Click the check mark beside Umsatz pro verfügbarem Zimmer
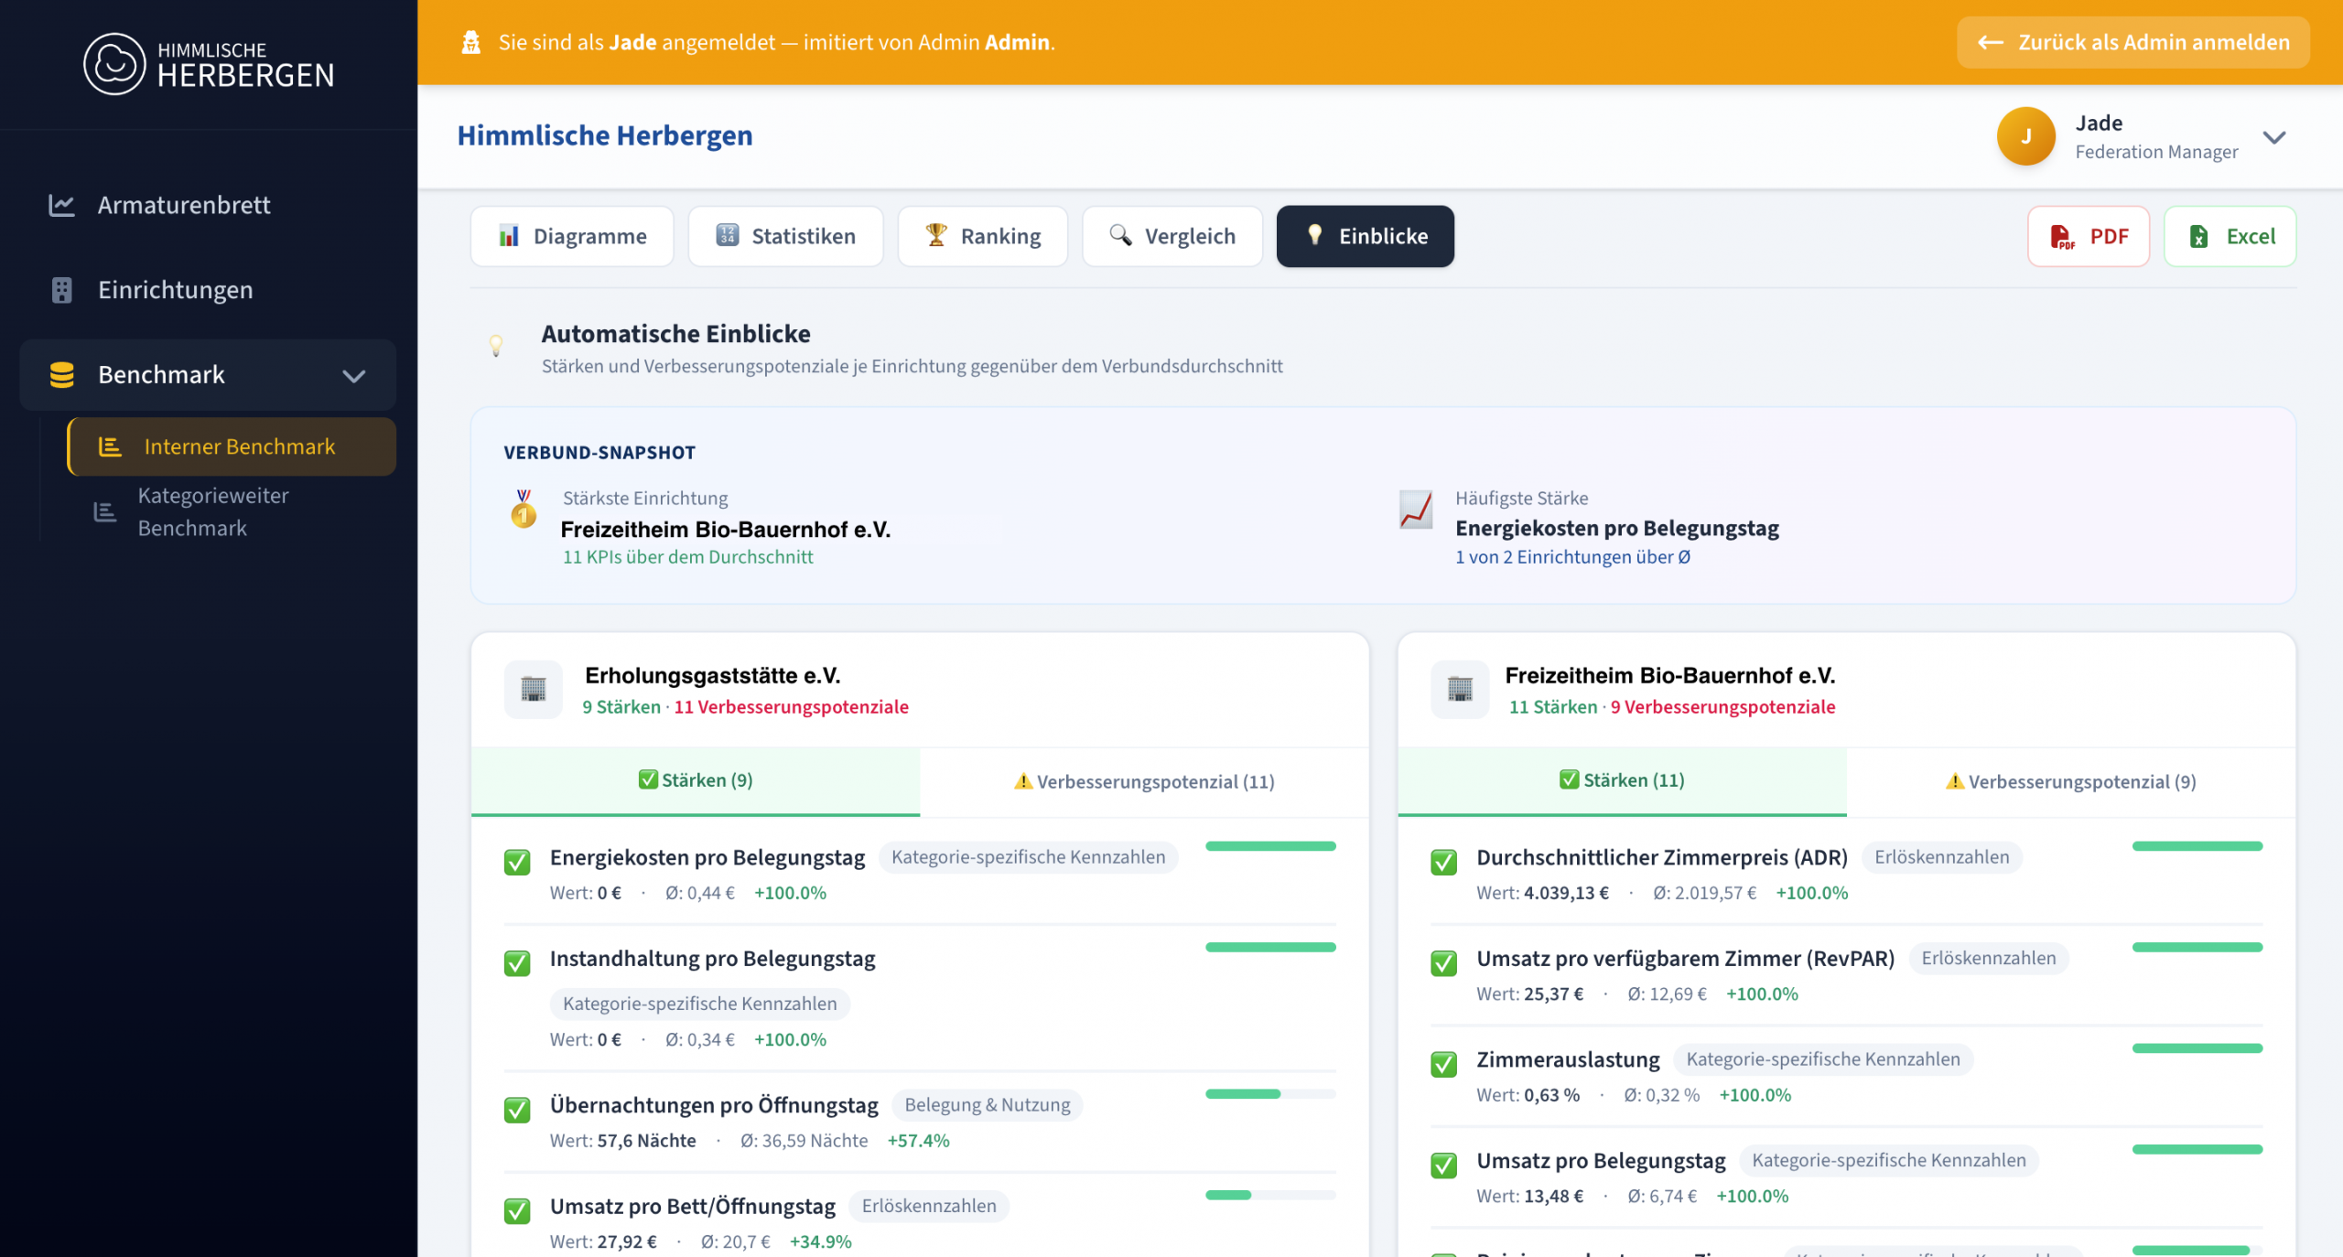The width and height of the screenshot is (2343, 1257). click(x=1444, y=962)
